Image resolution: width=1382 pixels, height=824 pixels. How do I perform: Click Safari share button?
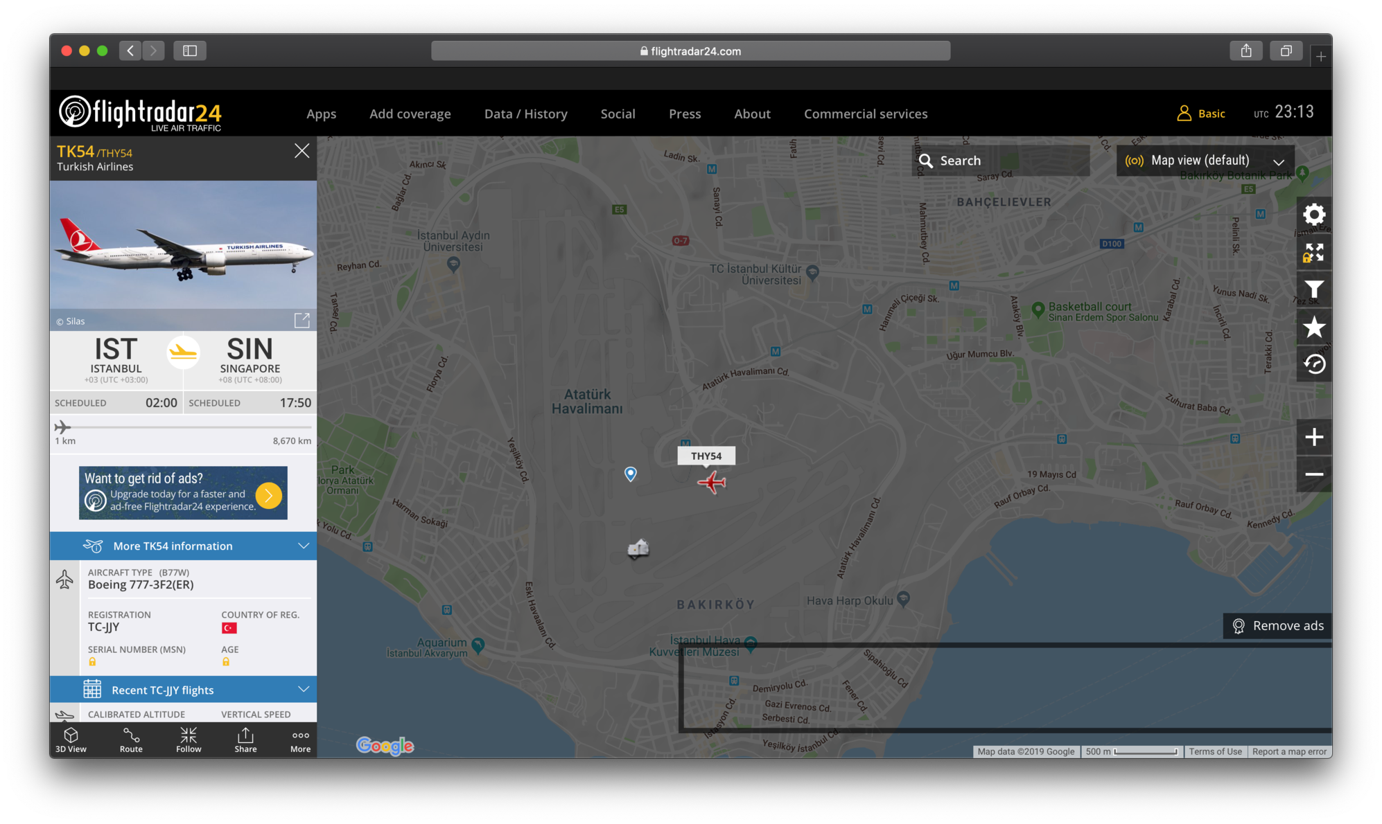click(x=1246, y=51)
